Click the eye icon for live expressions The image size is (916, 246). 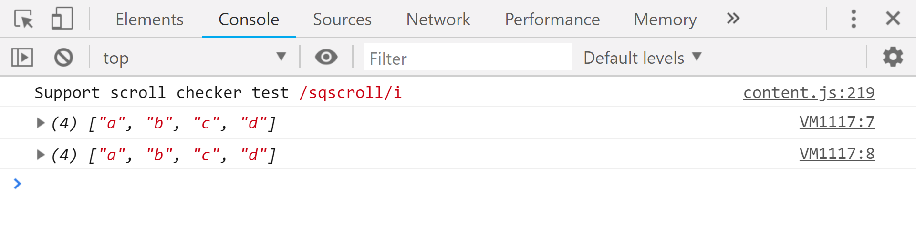326,58
